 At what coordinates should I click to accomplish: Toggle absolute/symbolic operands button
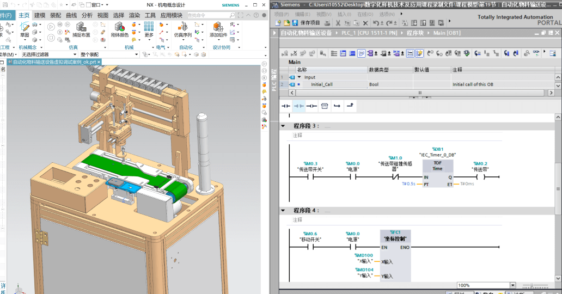pos(370,53)
